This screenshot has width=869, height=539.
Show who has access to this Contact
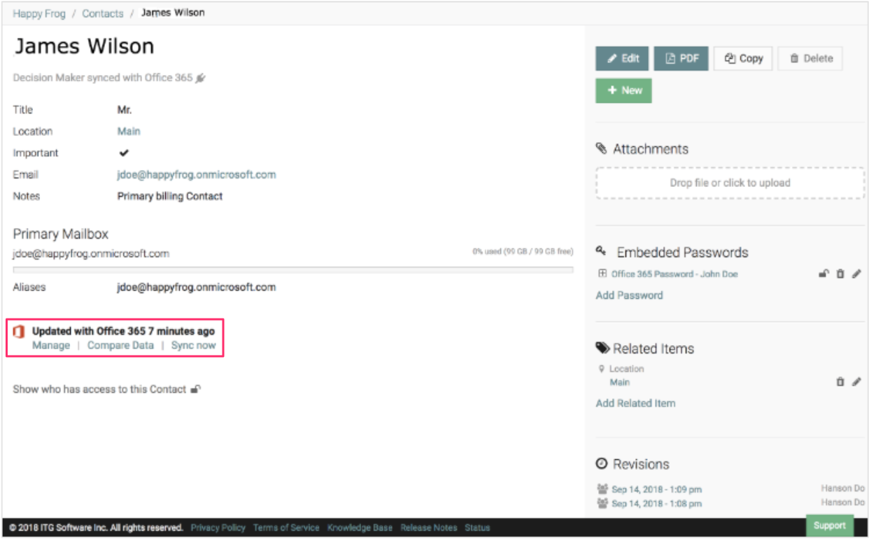click(99, 389)
